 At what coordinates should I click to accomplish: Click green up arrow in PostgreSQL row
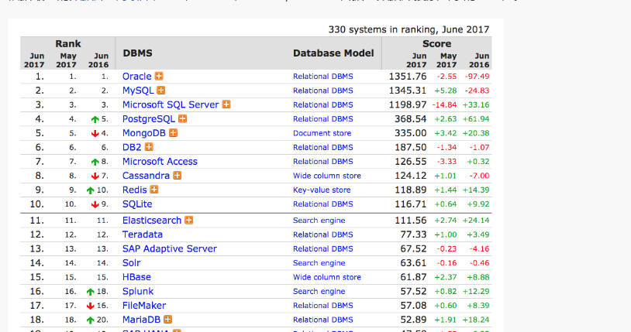95,119
